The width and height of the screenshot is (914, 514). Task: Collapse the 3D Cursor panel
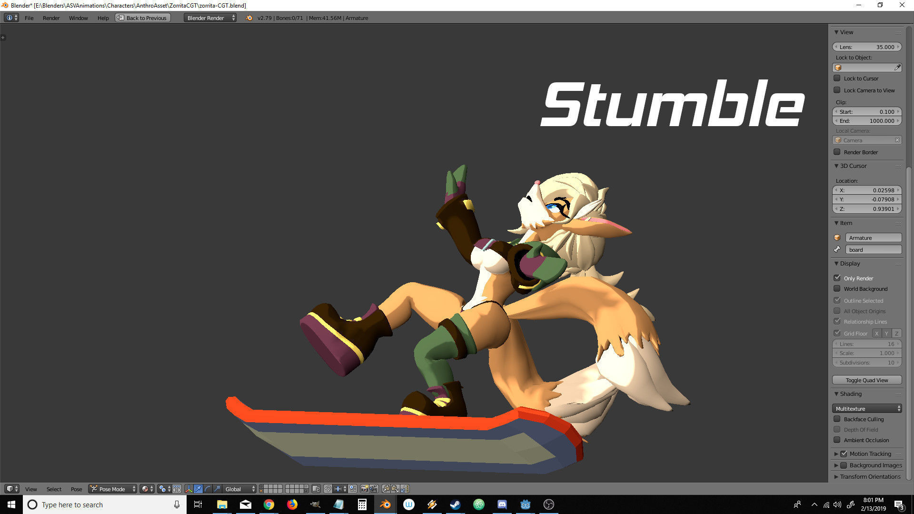click(x=836, y=166)
